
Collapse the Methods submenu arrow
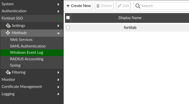tap(58, 33)
